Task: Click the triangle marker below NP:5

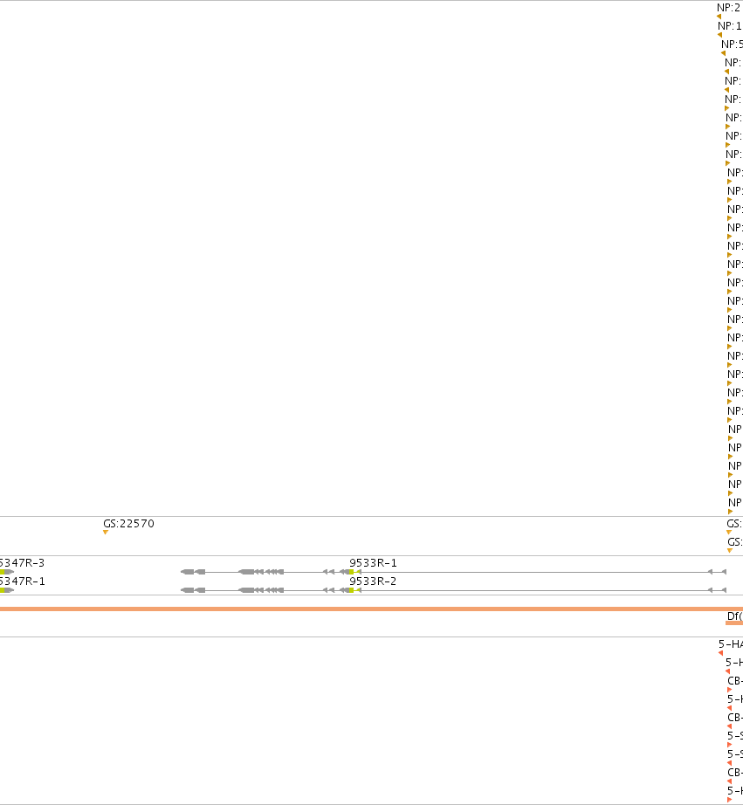Action: pyautogui.click(x=723, y=53)
